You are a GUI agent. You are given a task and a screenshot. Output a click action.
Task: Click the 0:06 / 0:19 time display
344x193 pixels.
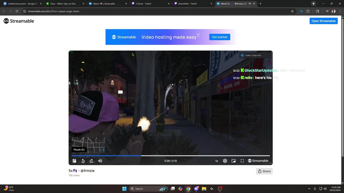171,161
